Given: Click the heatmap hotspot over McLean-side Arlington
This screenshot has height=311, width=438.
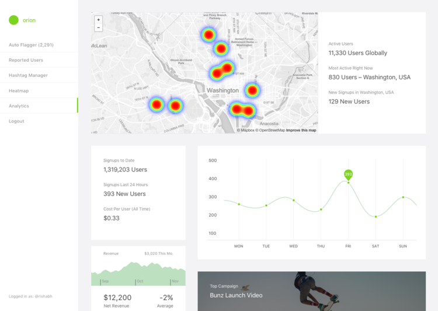Looking at the screenshot, I should point(157,104).
